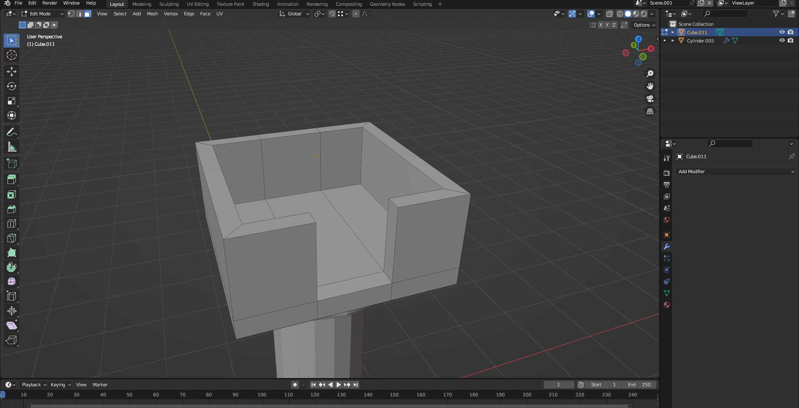The height and width of the screenshot is (408, 799).
Task: Open the Physics properties tab
Action: [x=667, y=270]
